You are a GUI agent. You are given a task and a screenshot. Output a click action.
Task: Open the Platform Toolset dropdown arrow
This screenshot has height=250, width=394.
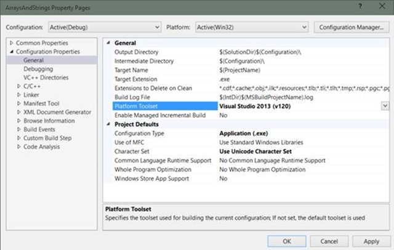click(x=384, y=106)
